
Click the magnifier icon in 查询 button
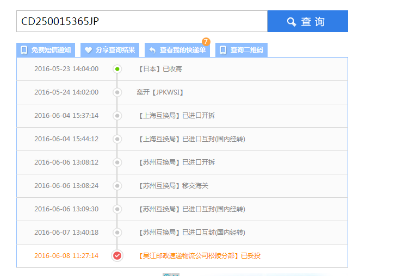(x=292, y=22)
